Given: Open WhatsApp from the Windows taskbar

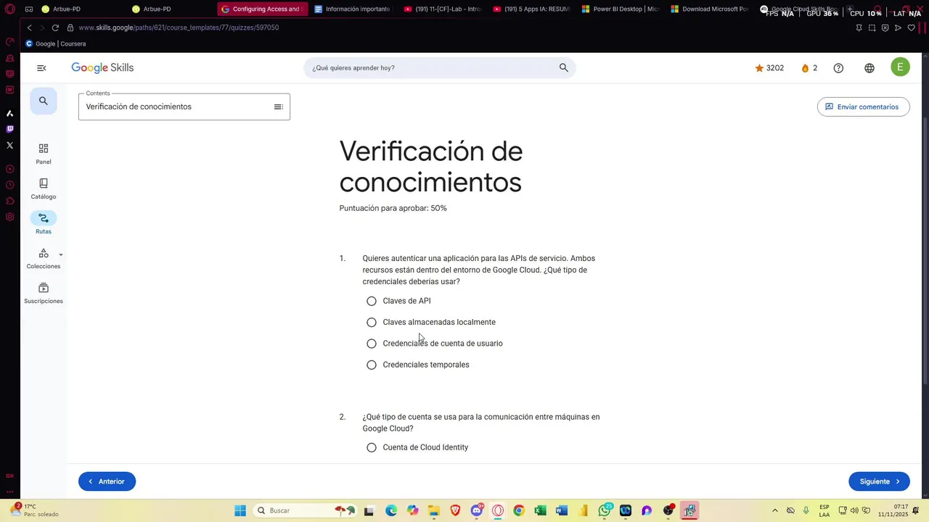Looking at the screenshot, I should click(605, 510).
